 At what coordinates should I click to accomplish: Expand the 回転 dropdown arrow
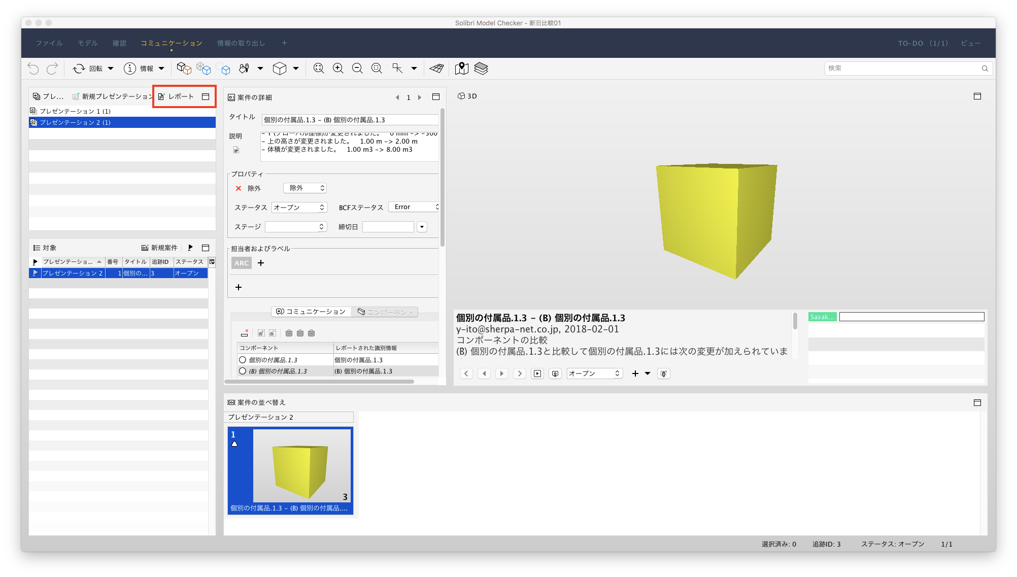pos(111,69)
